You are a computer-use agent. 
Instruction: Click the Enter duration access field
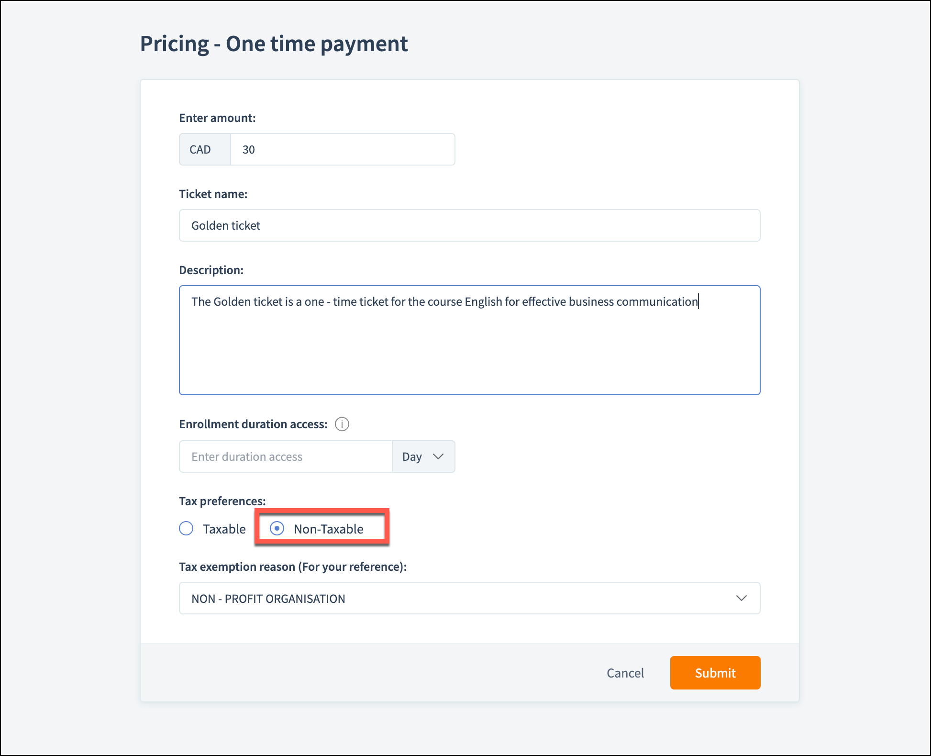[286, 456]
